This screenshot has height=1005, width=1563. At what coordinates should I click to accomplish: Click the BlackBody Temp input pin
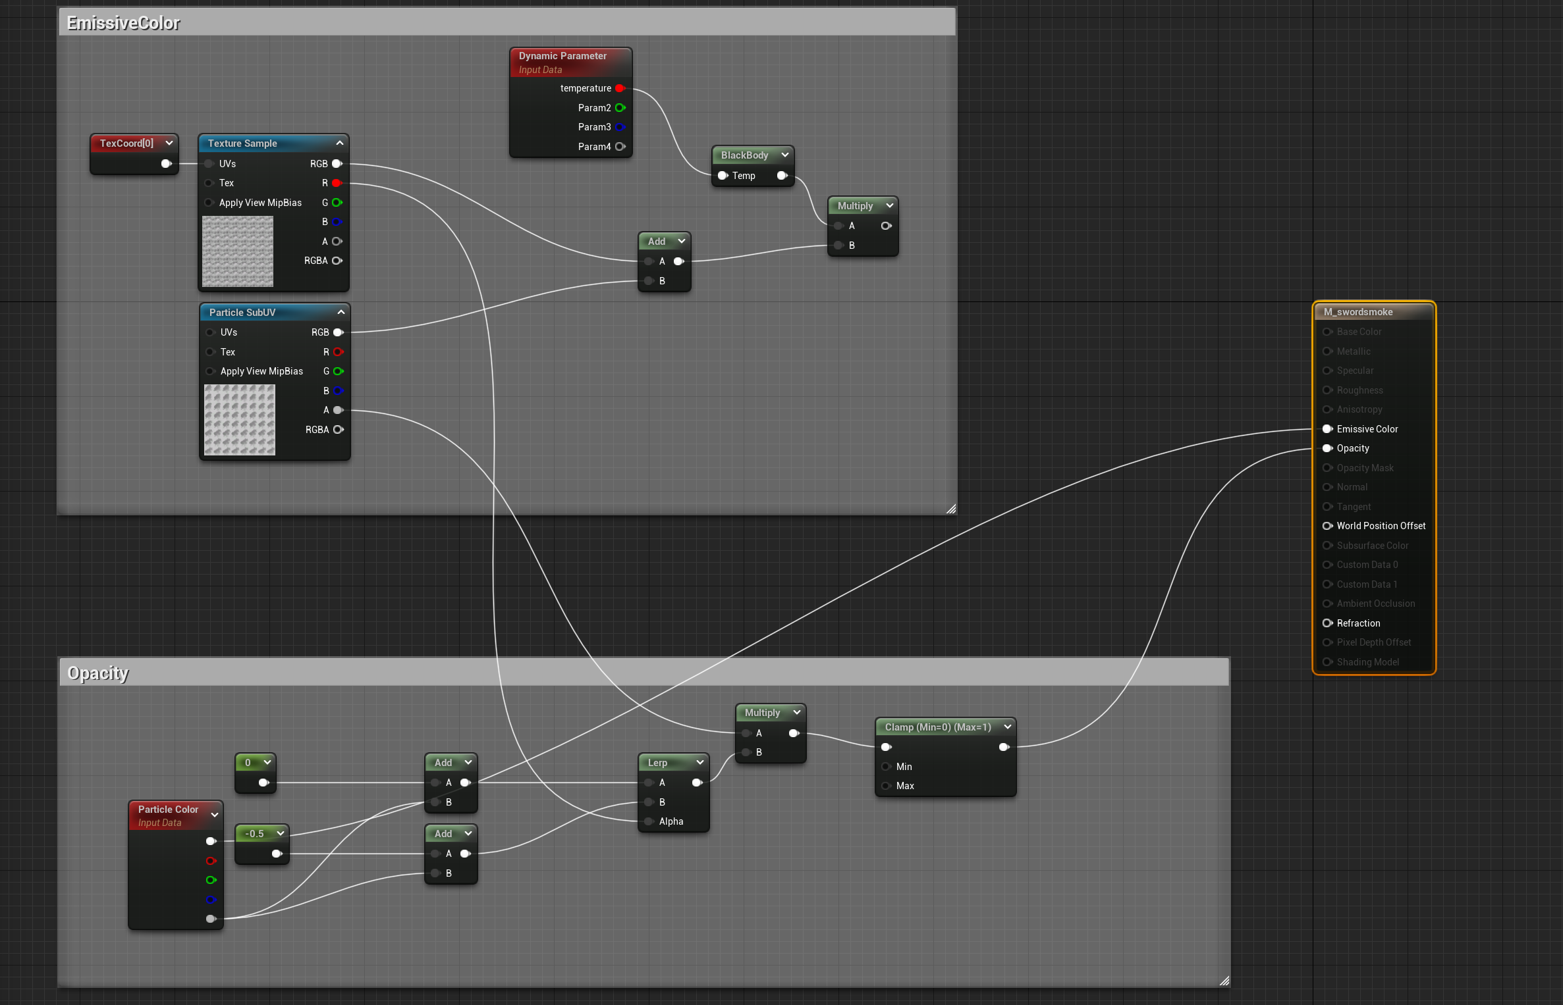[x=723, y=176]
